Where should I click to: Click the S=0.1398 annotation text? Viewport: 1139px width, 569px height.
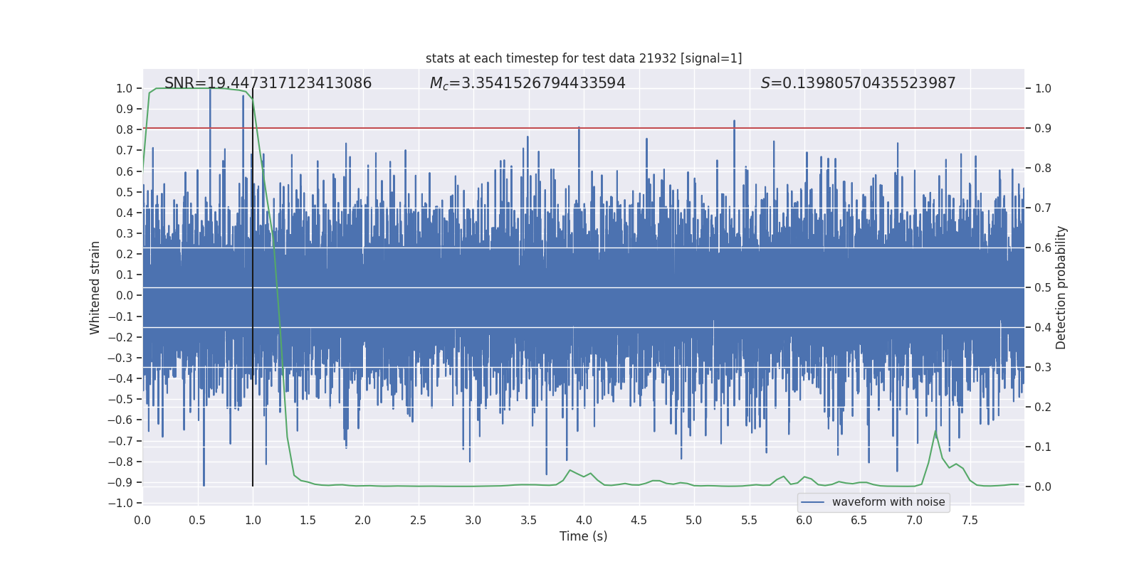(x=858, y=83)
